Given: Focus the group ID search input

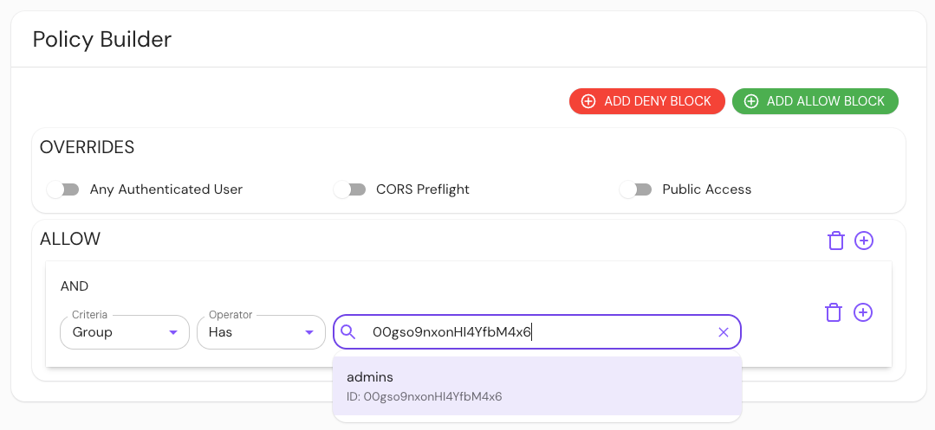Looking at the screenshot, I should (536, 332).
